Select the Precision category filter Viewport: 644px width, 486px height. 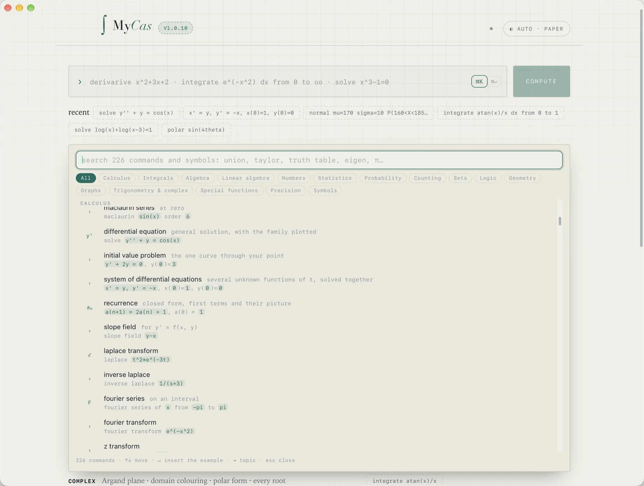coord(285,190)
